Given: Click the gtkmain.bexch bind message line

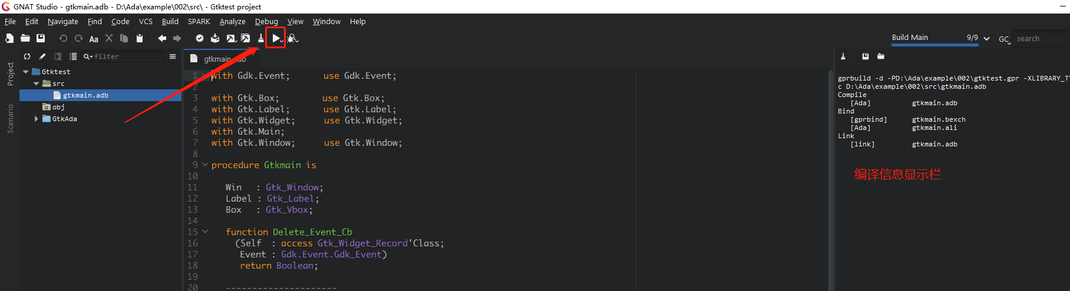Looking at the screenshot, I should click(x=908, y=119).
